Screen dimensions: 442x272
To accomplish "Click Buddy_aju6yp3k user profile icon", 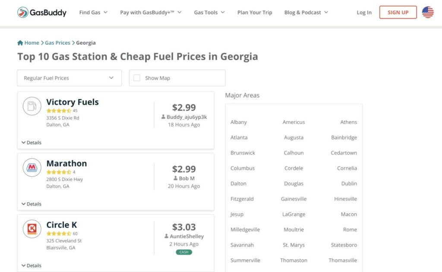I will [x=163, y=117].
